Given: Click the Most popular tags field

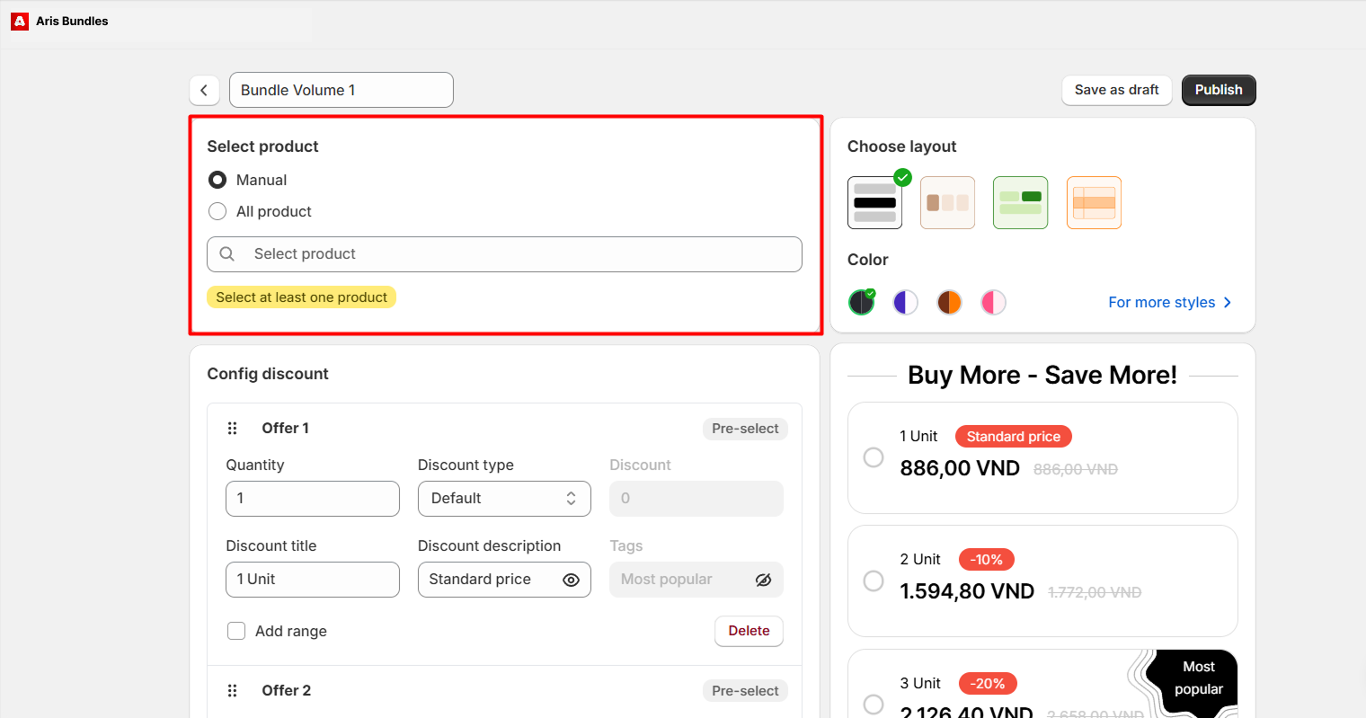Looking at the screenshot, I should click(x=696, y=580).
